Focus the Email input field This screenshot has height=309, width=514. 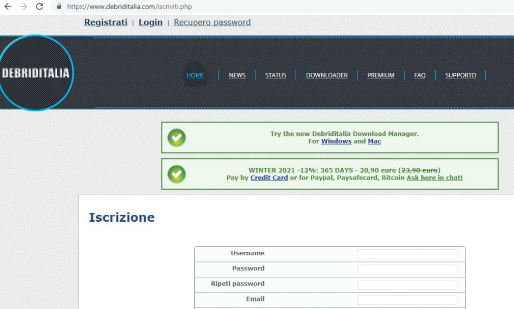coord(407,300)
